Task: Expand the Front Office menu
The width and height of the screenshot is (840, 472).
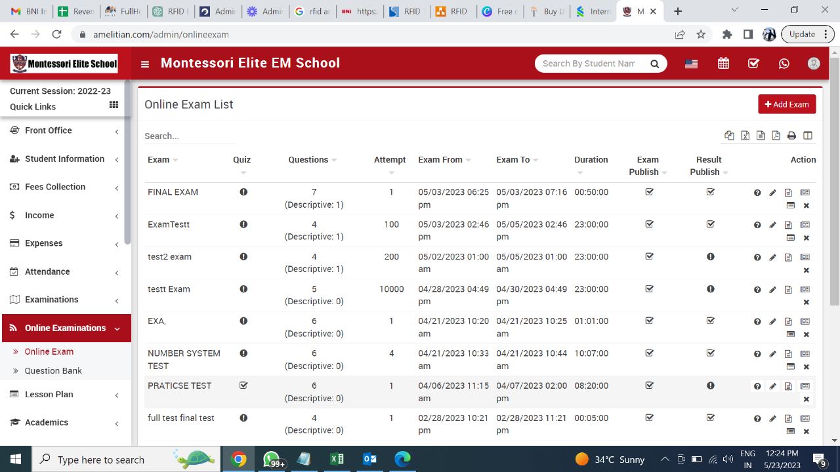Action: pyautogui.click(x=66, y=130)
